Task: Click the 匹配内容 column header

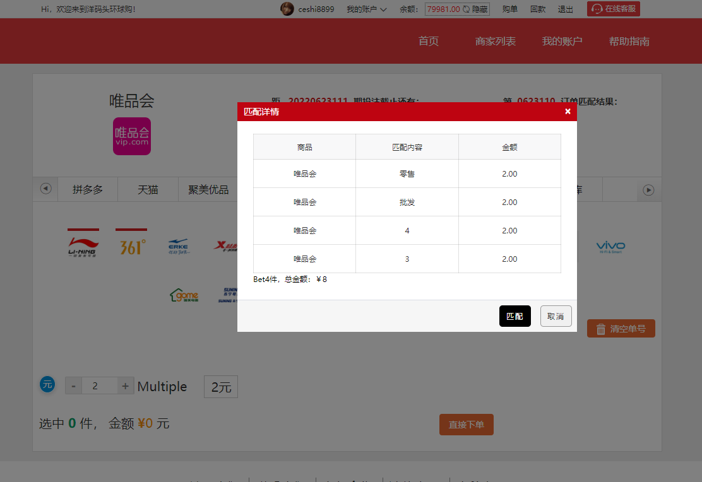Action: pos(407,147)
